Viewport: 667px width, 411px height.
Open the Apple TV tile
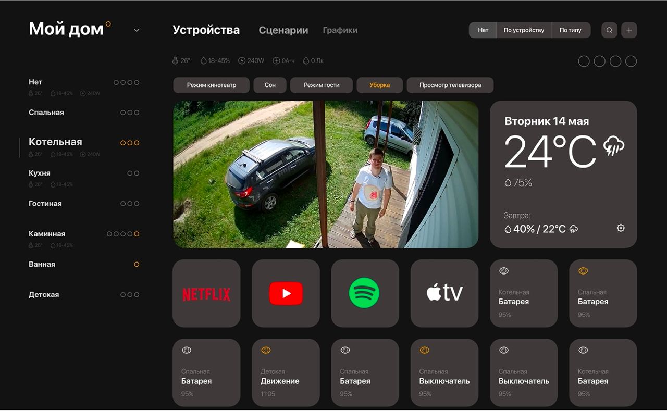444,293
